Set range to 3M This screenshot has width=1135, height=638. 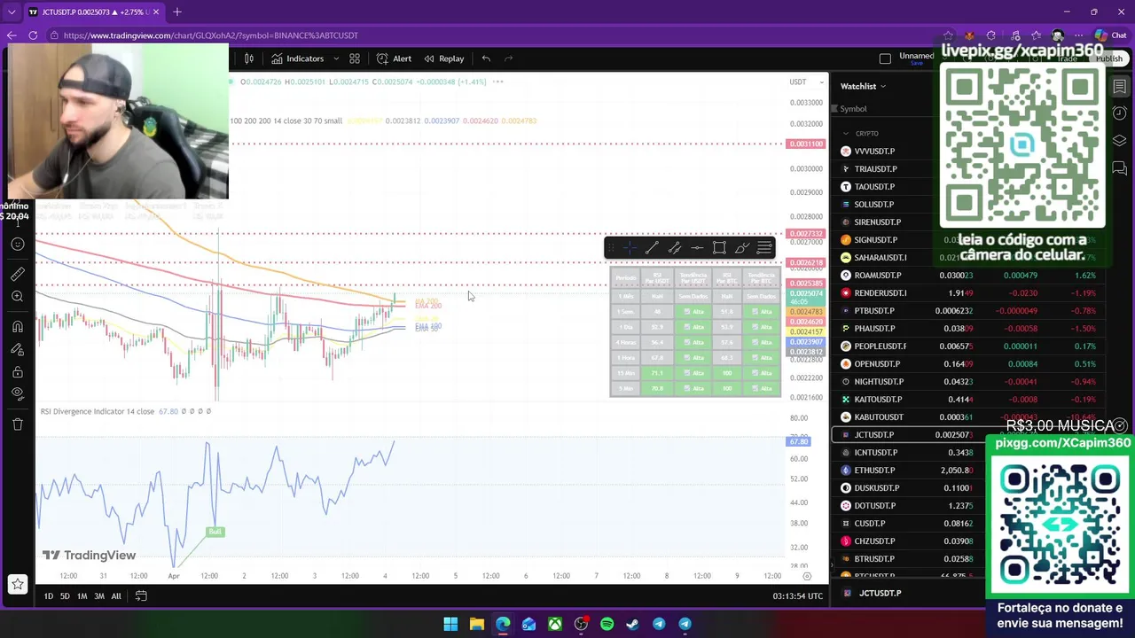point(99,596)
